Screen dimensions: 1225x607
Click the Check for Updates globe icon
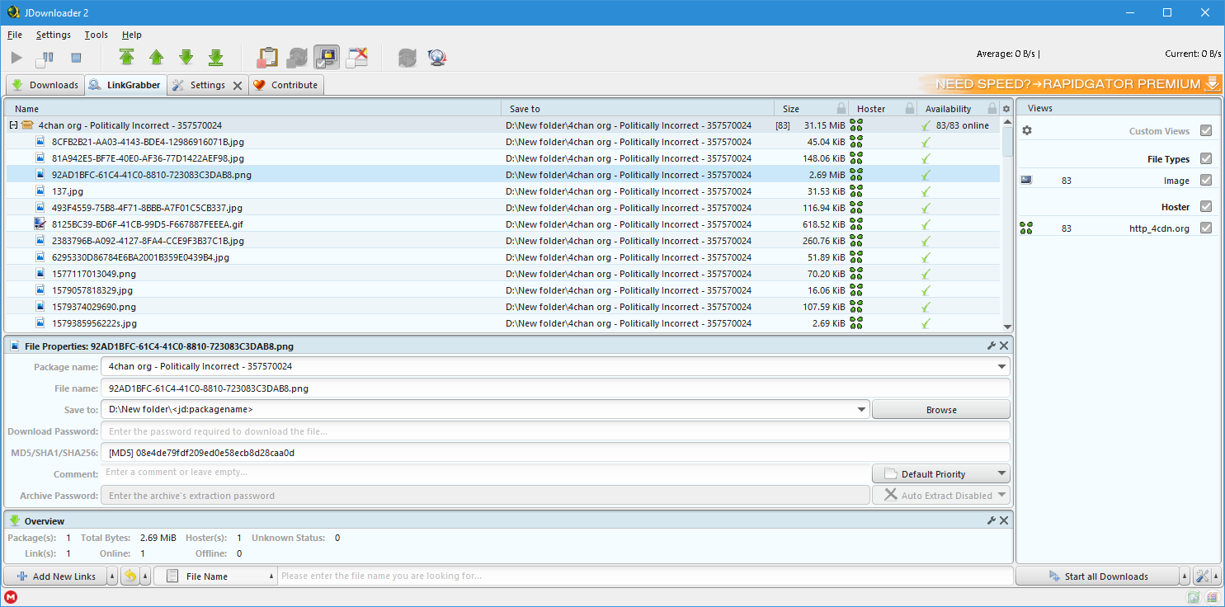pos(437,58)
